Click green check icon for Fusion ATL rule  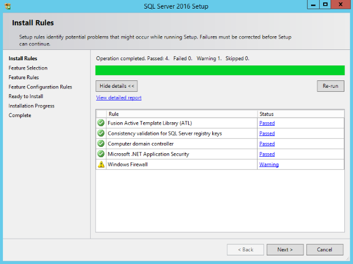tap(101, 123)
